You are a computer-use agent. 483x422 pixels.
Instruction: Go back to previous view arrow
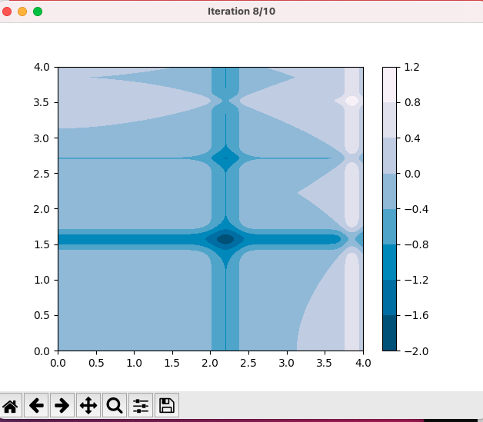click(x=36, y=405)
